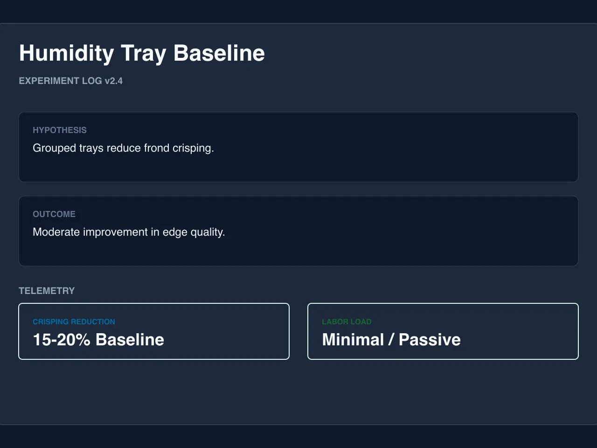This screenshot has height=448, width=597.
Task: Select the 15-20% Baseline value
Action: pos(98,339)
